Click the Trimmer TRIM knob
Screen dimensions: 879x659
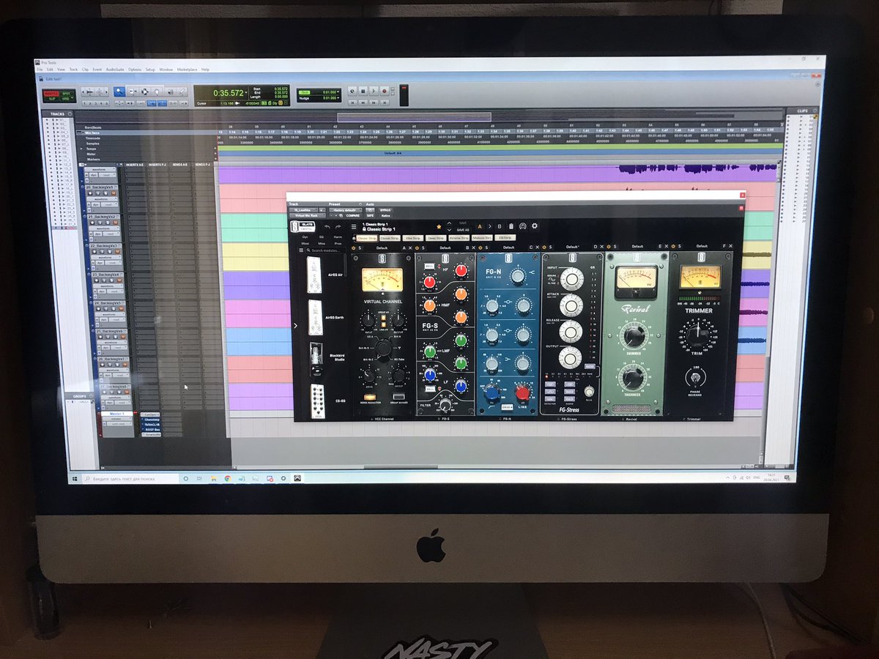click(697, 335)
